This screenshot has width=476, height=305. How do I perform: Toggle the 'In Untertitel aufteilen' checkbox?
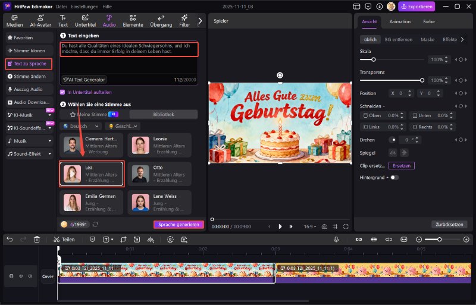click(x=62, y=92)
